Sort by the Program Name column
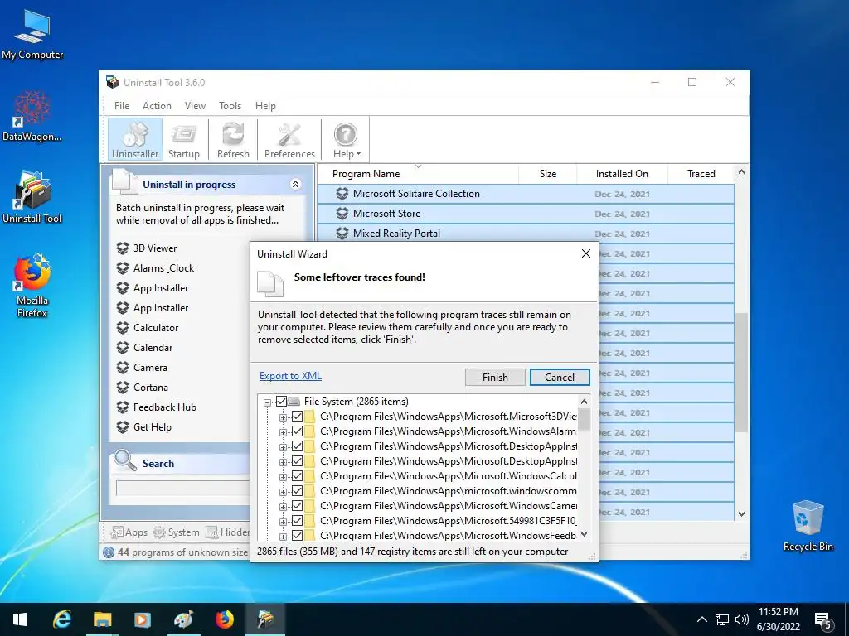 tap(418, 174)
